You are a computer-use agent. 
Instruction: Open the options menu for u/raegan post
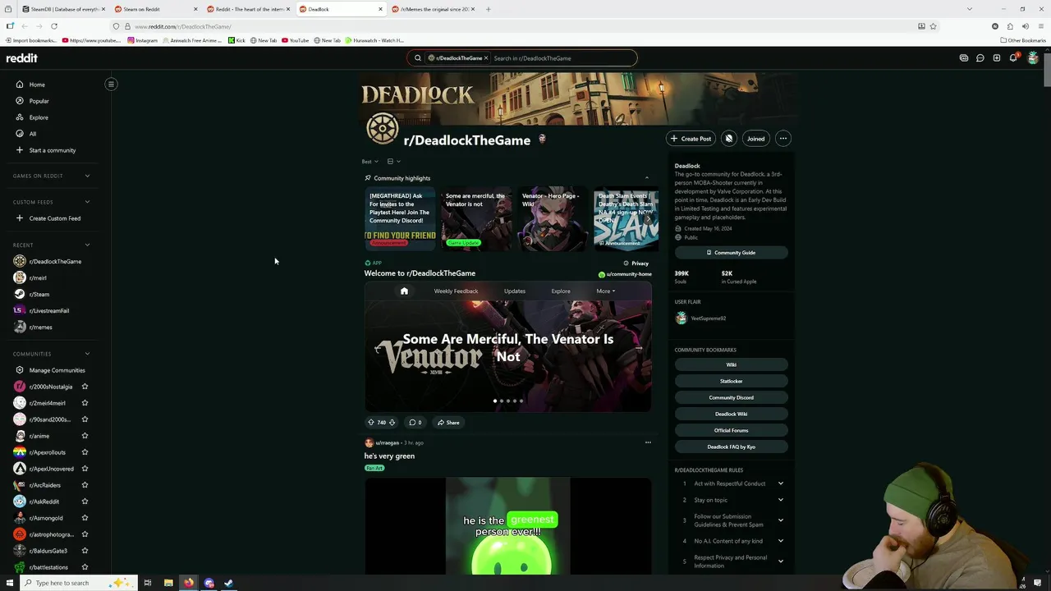(x=648, y=442)
